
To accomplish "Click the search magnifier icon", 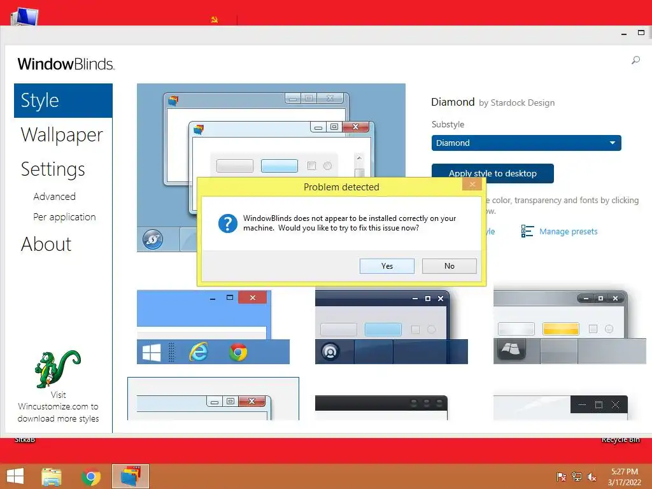I will 635,60.
